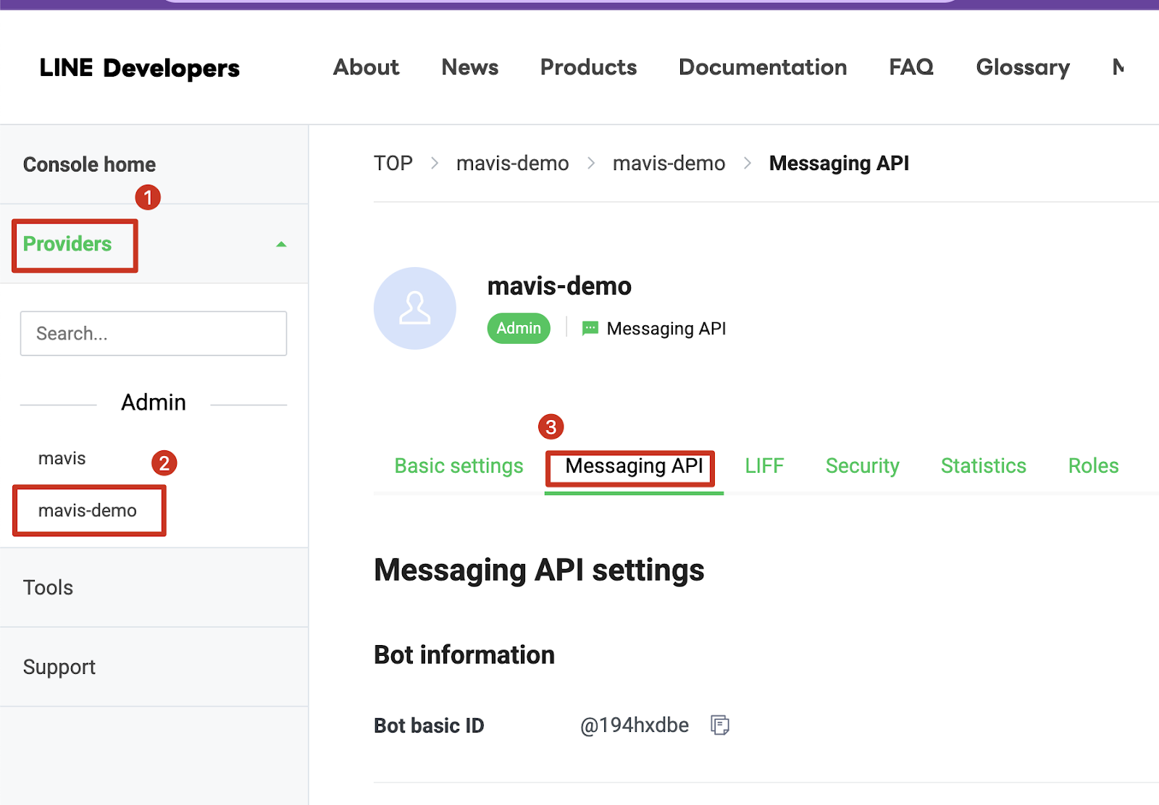The image size is (1159, 805).
Task: Focus the provider Search field
Action: click(x=154, y=334)
